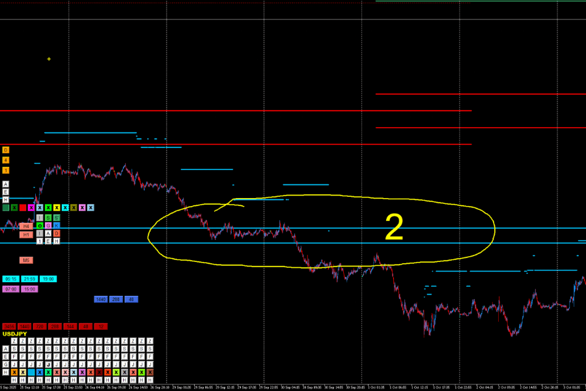Click the yellow USDJPY symbol label
The height and width of the screenshot is (391, 586).
point(16,334)
